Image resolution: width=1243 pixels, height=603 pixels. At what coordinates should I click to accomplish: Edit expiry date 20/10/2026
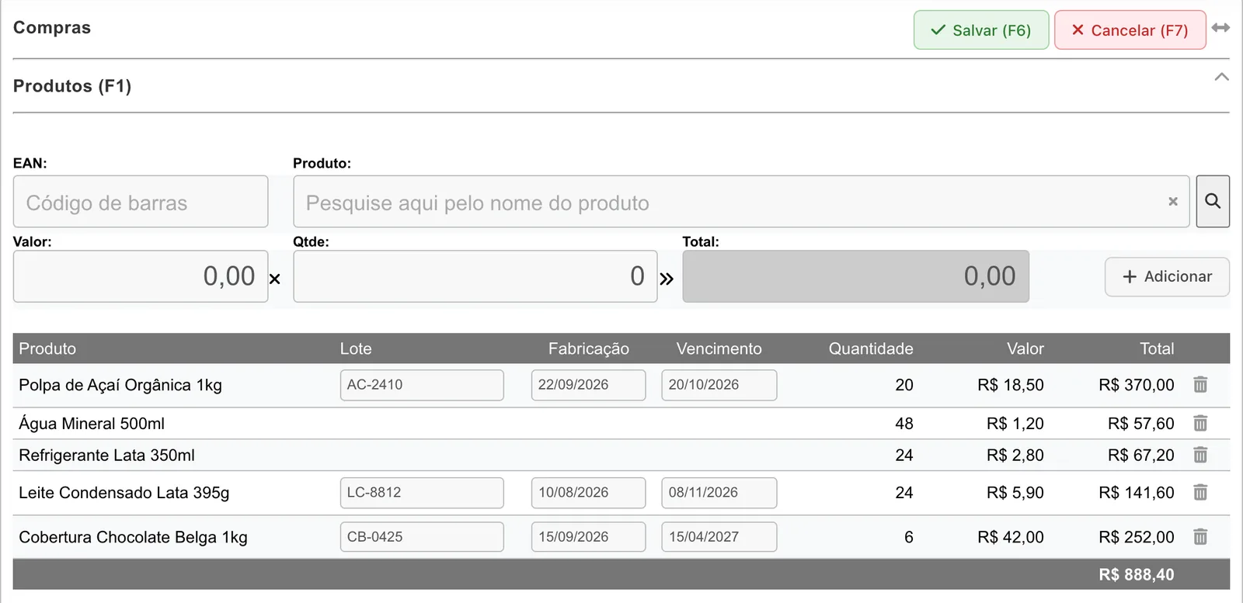click(719, 385)
